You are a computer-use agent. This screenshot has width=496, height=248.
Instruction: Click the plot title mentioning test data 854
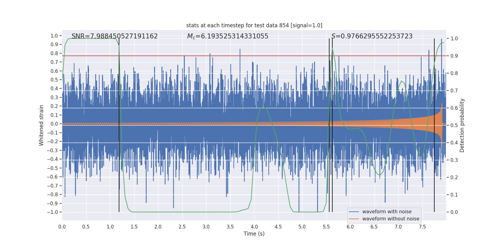254,25
